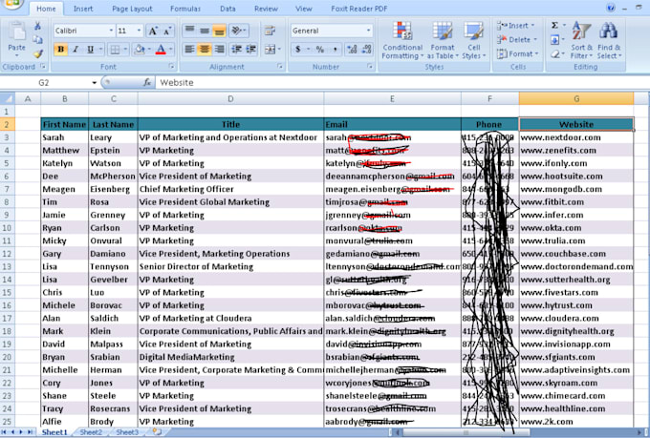Click the Delete cells button

pyautogui.click(x=517, y=39)
